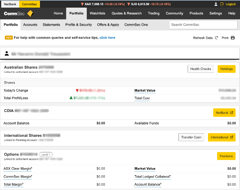This screenshot has height=190, width=240.
Task: Click Refresh Data text
Action: click(x=203, y=38)
